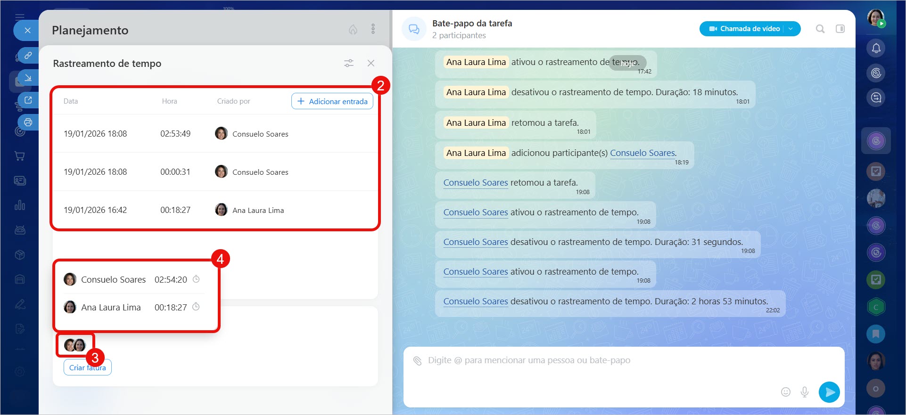This screenshot has height=415, width=906.
Task: Close the Rastreamento de tempo panel
Action: click(371, 63)
